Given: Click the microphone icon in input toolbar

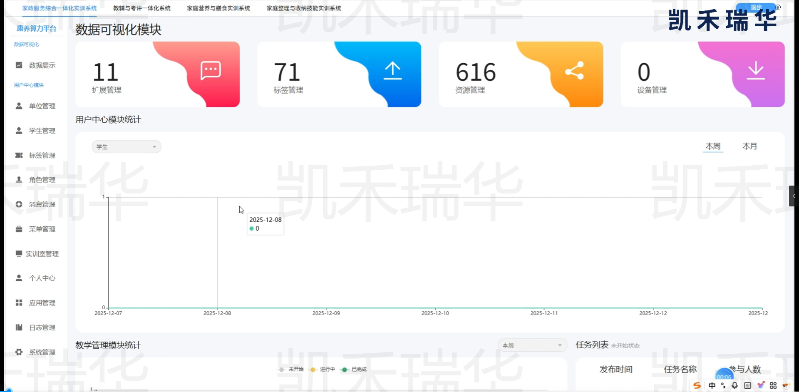Looking at the screenshot, I should (734, 385).
